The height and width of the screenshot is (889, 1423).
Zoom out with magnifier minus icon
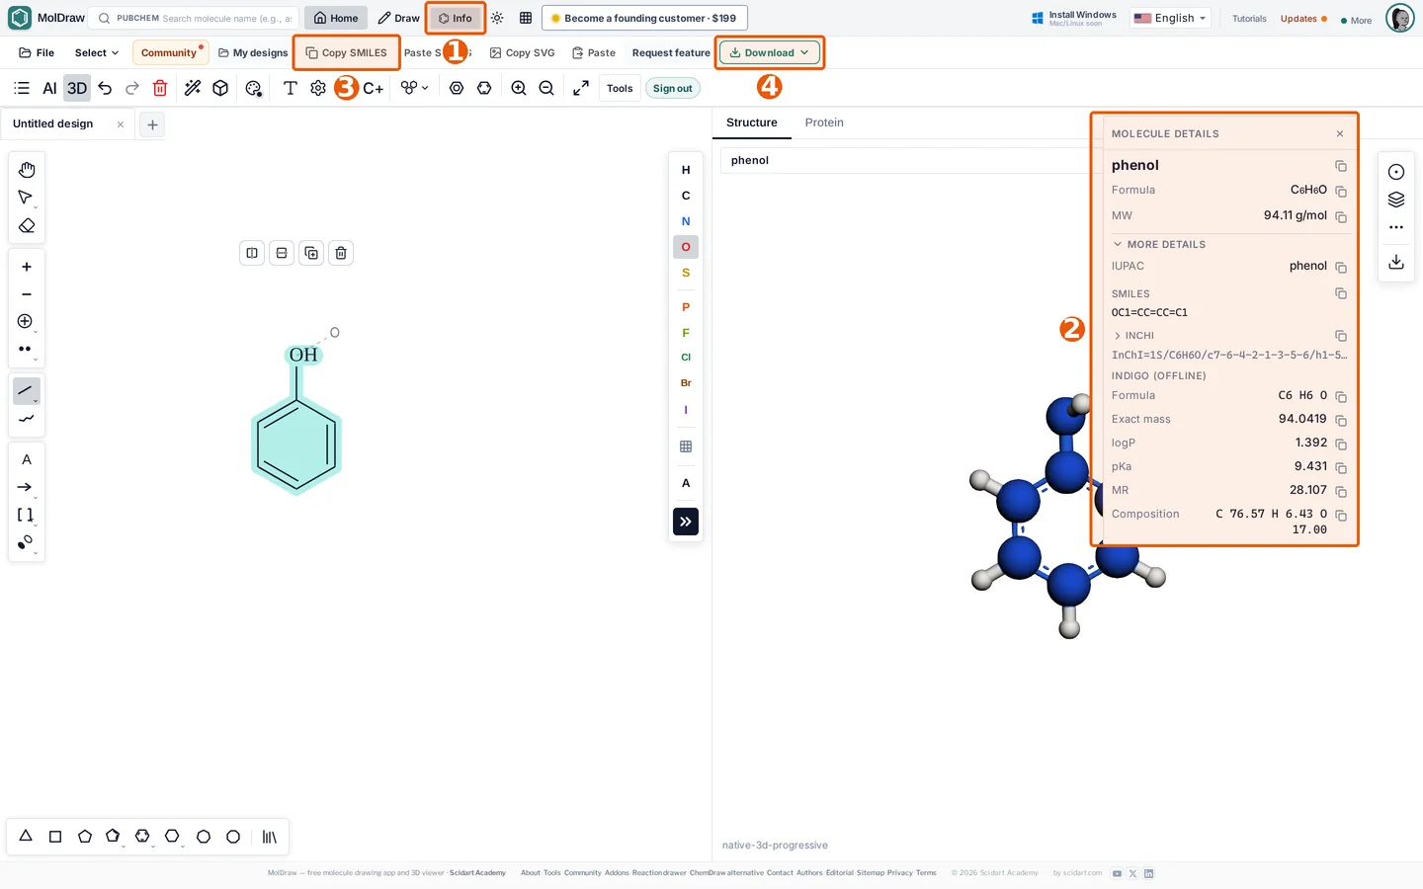pyautogui.click(x=546, y=88)
